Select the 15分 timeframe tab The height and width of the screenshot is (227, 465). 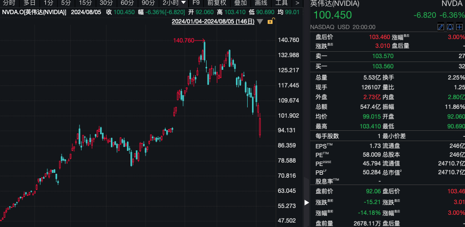[85, 3]
